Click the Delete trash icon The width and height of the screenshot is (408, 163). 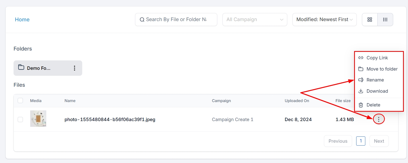pos(361,105)
